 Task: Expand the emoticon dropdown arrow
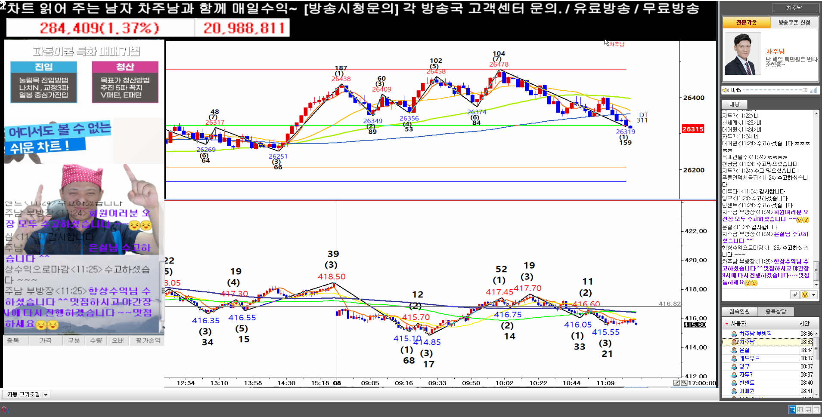813,295
